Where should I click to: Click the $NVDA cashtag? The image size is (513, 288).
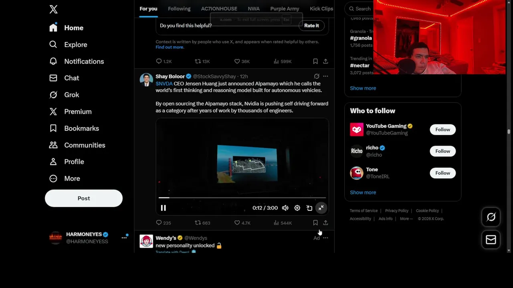tap(164, 84)
